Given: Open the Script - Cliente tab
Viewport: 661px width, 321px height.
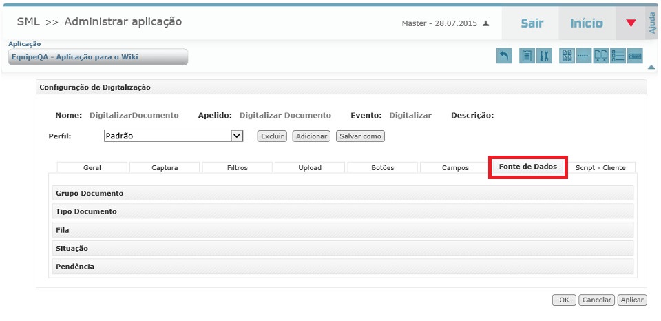Looking at the screenshot, I should click(600, 167).
